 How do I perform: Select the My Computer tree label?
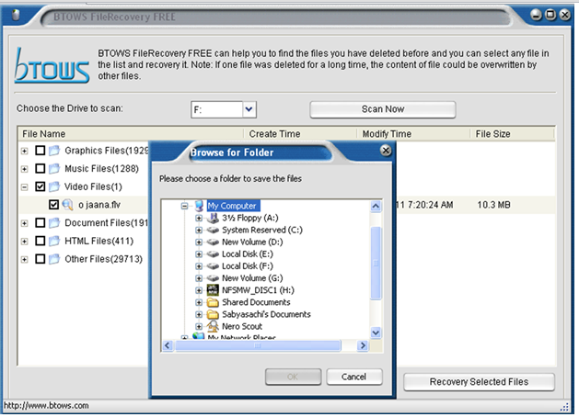click(x=232, y=206)
